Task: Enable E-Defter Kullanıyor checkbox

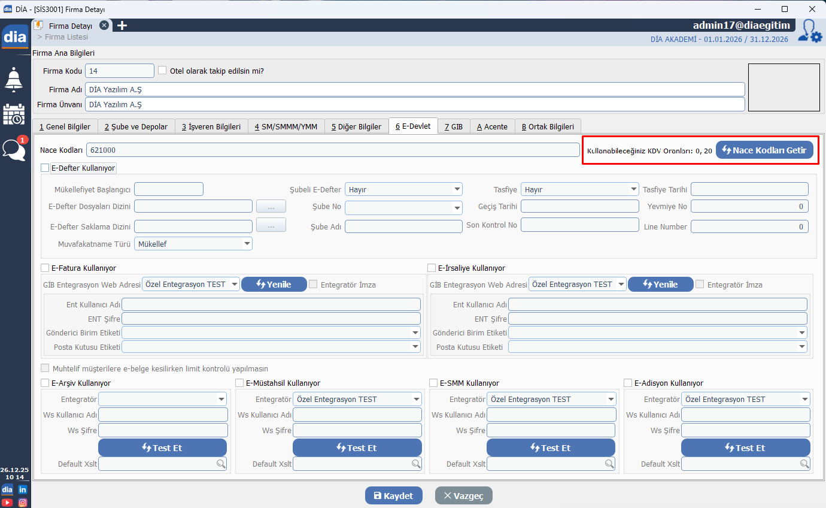Action: pos(45,168)
